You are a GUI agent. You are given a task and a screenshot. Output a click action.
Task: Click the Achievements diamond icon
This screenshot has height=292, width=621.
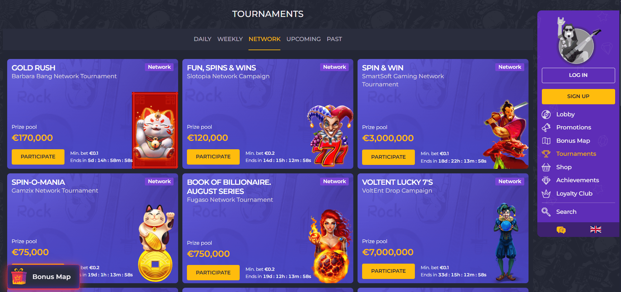pos(546,180)
